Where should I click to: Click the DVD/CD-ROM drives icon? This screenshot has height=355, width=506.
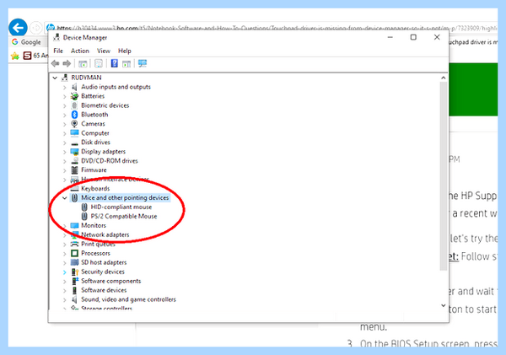74,161
